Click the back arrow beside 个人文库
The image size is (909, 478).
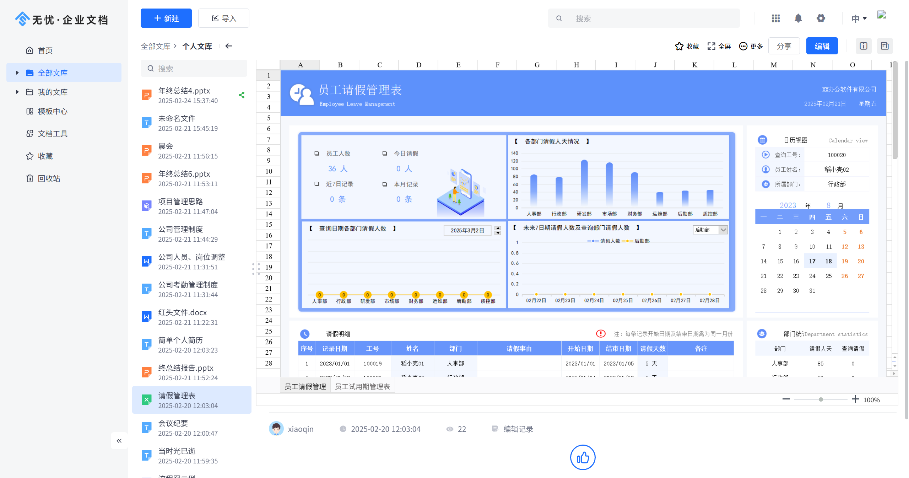pos(229,46)
